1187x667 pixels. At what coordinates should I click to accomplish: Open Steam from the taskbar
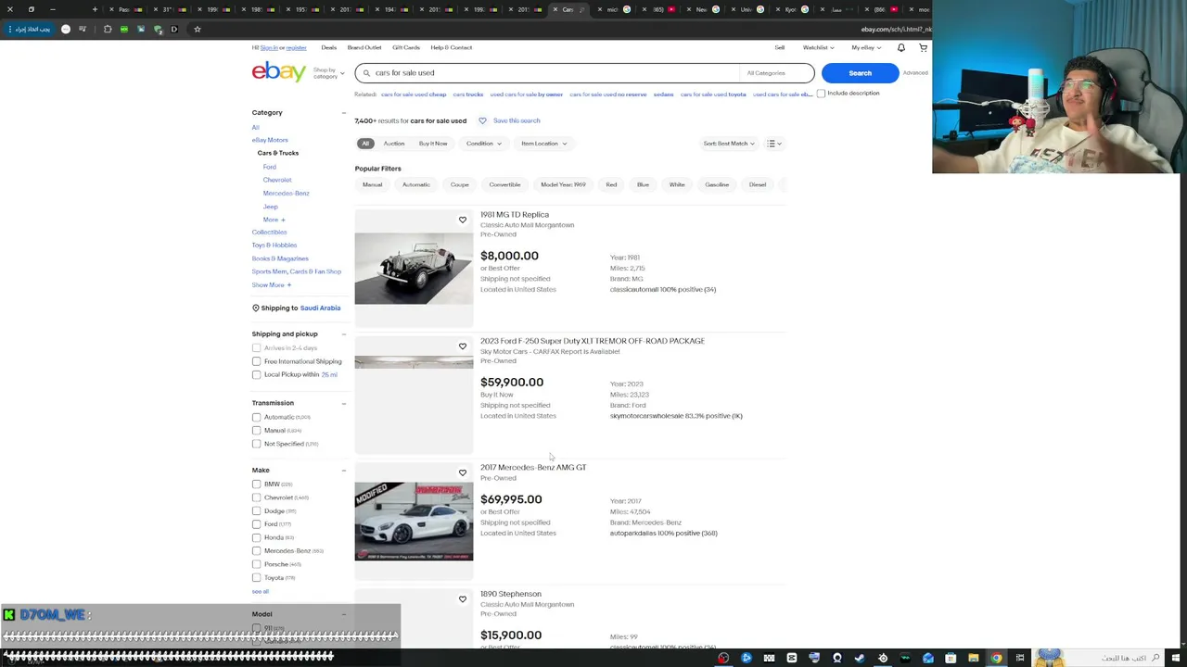point(860,658)
